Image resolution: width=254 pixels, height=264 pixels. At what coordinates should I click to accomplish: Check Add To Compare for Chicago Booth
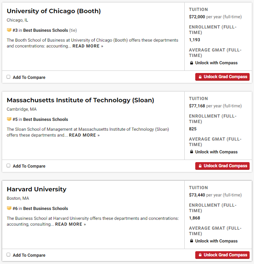coord(8,77)
